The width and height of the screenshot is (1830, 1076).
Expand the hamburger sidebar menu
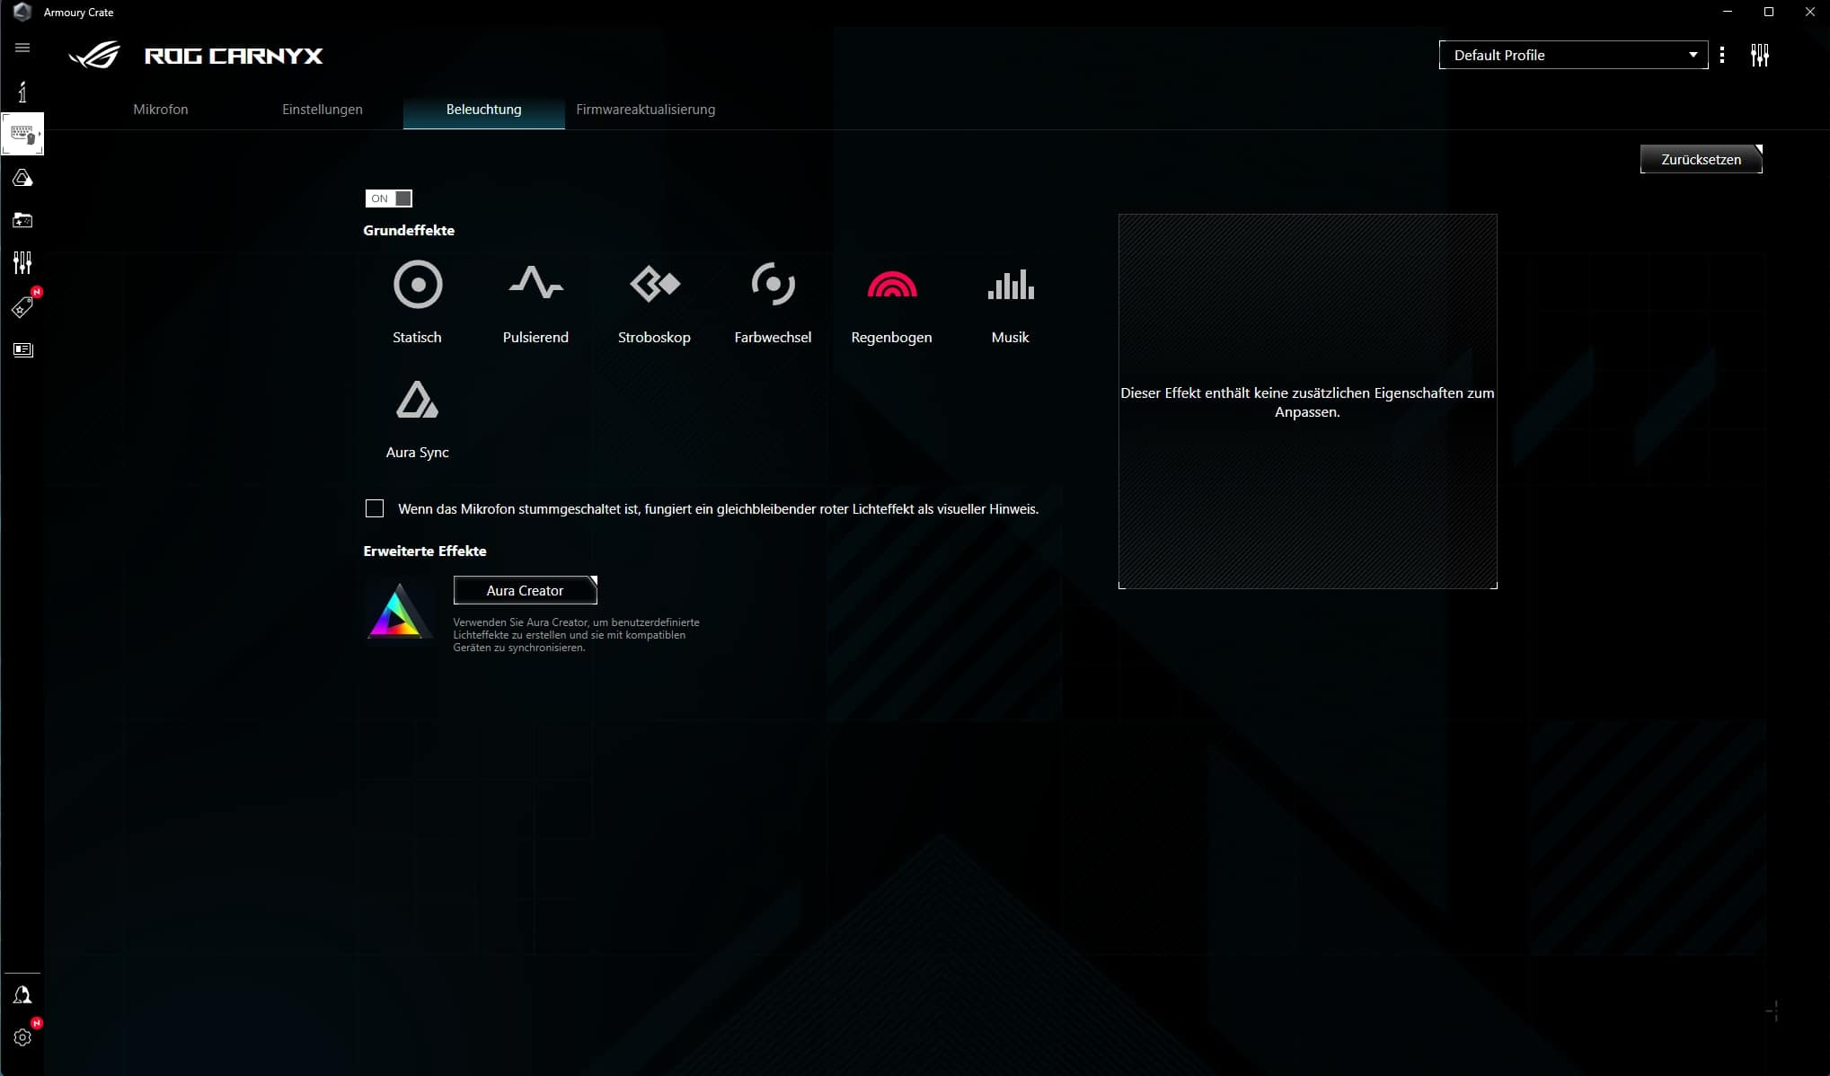click(x=22, y=48)
